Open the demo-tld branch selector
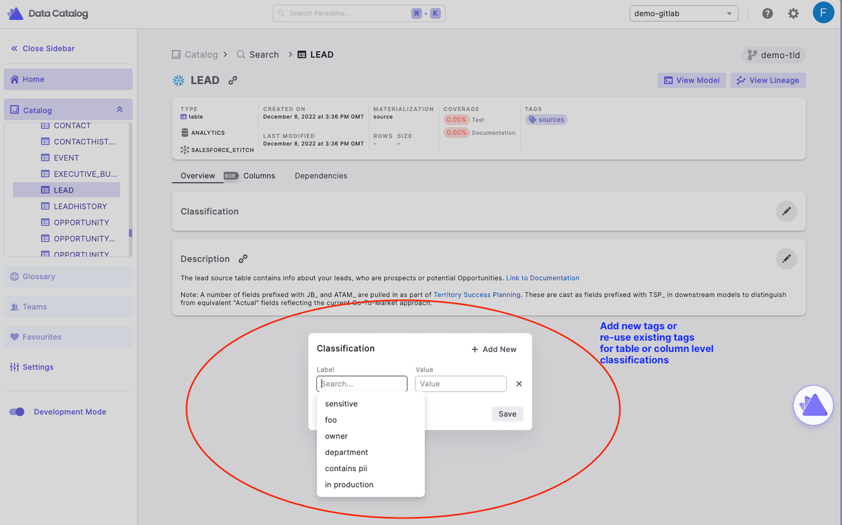The height and width of the screenshot is (525, 842). tap(774, 55)
